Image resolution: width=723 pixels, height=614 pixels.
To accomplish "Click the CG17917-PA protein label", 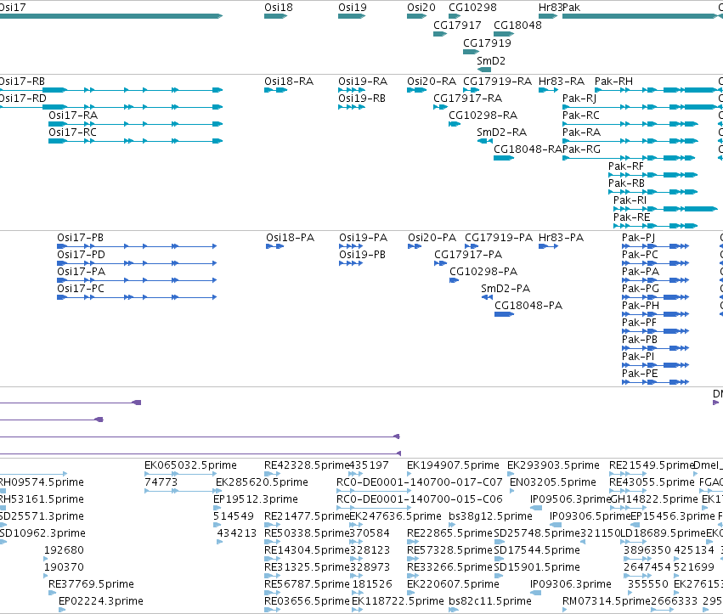I will (x=468, y=255).
